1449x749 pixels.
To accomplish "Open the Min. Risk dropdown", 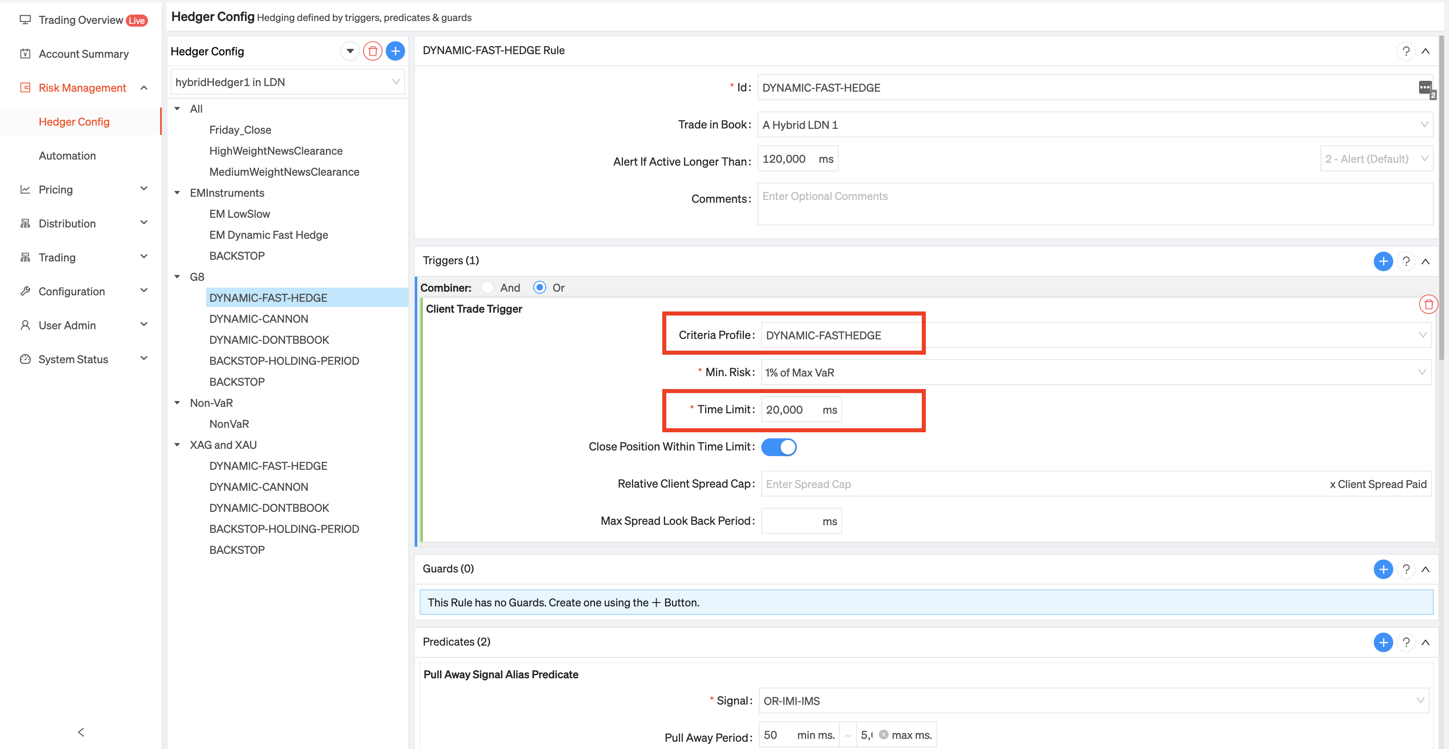I will pos(1096,372).
